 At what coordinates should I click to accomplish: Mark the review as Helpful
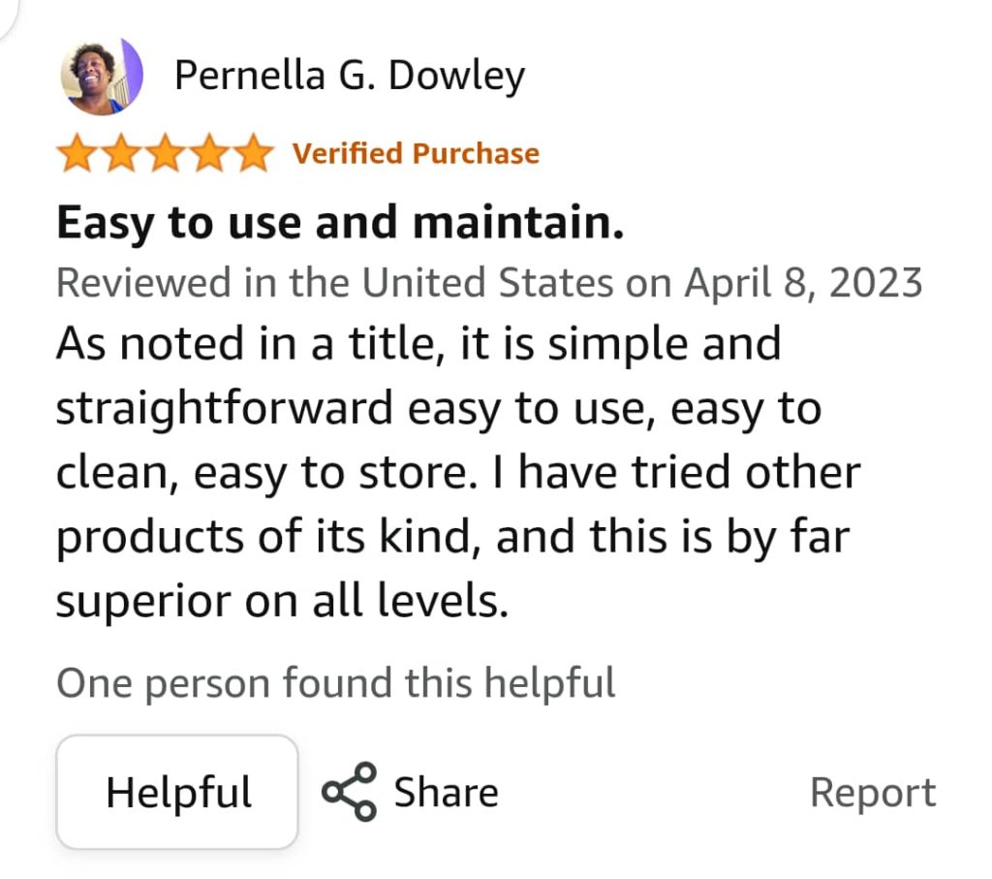[177, 792]
